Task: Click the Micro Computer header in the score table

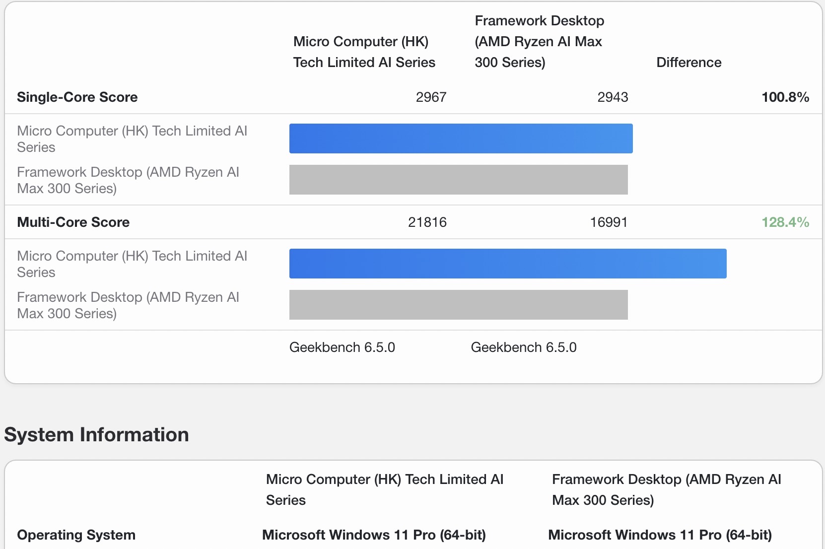Action: (364, 52)
